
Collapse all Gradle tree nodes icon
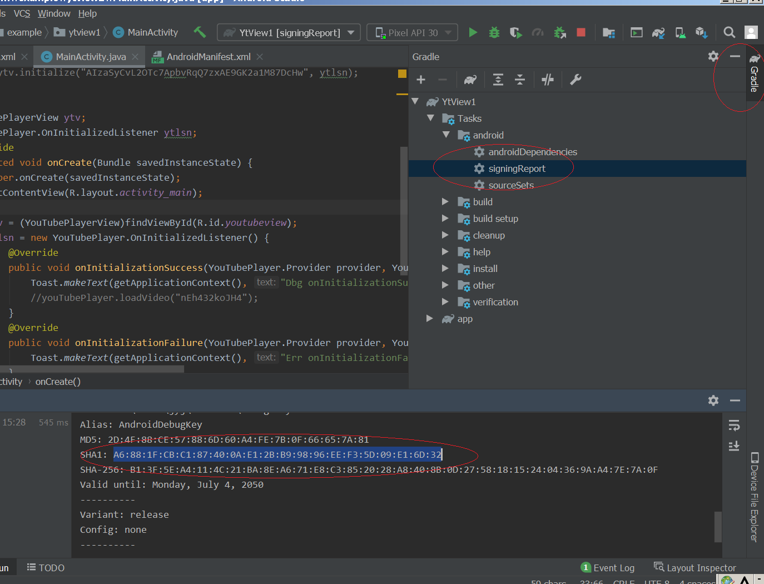click(520, 80)
